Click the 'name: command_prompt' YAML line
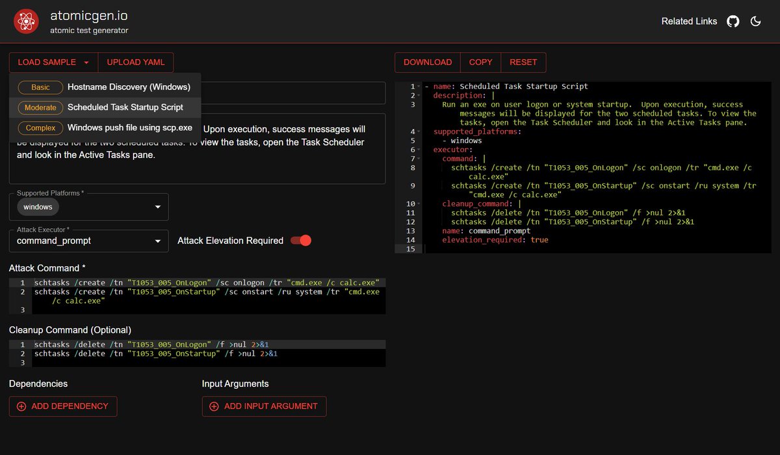The image size is (780, 455). 486,231
